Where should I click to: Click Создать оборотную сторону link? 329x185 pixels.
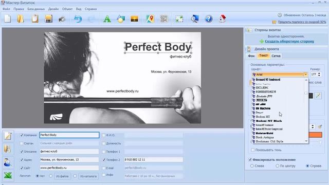[289, 41]
